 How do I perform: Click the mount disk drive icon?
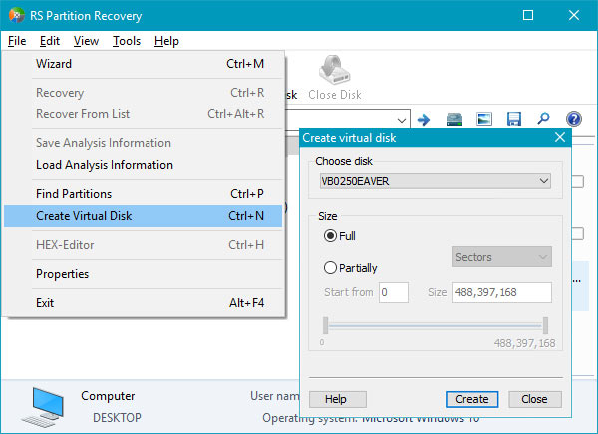[x=454, y=120]
